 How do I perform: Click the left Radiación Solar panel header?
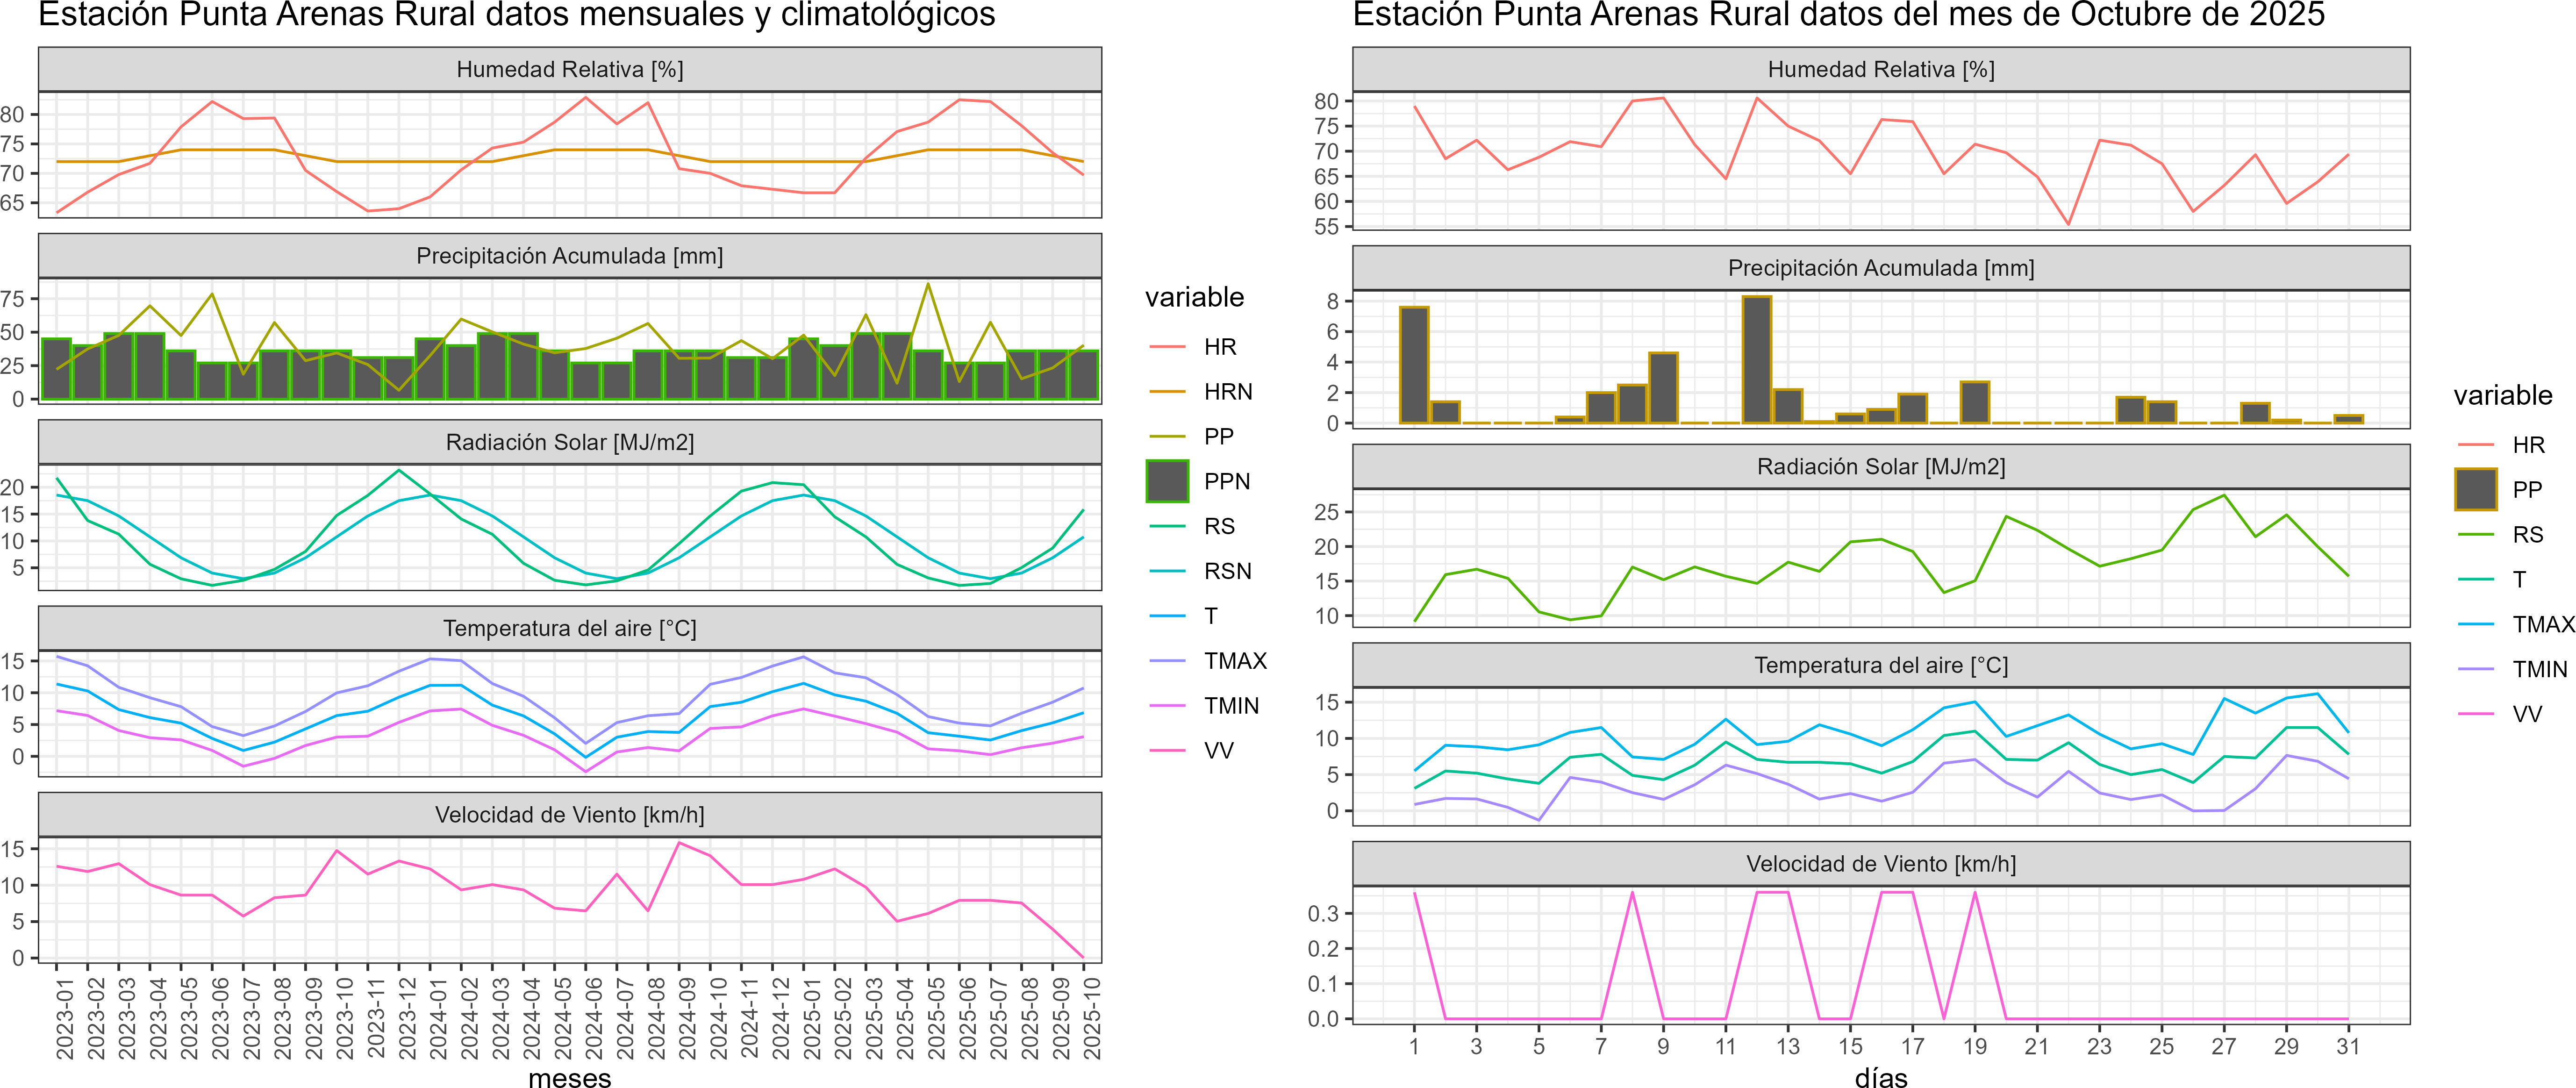coord(569,442)
